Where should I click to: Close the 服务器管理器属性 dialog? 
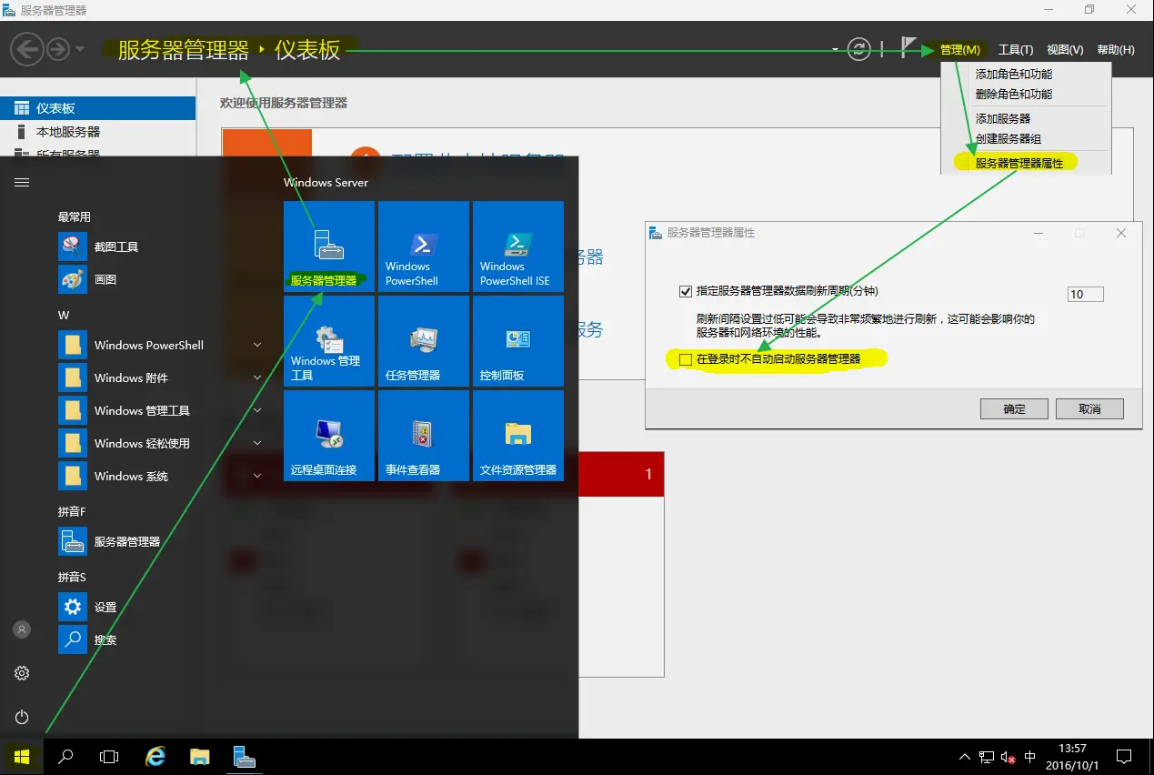[1121, 233]
